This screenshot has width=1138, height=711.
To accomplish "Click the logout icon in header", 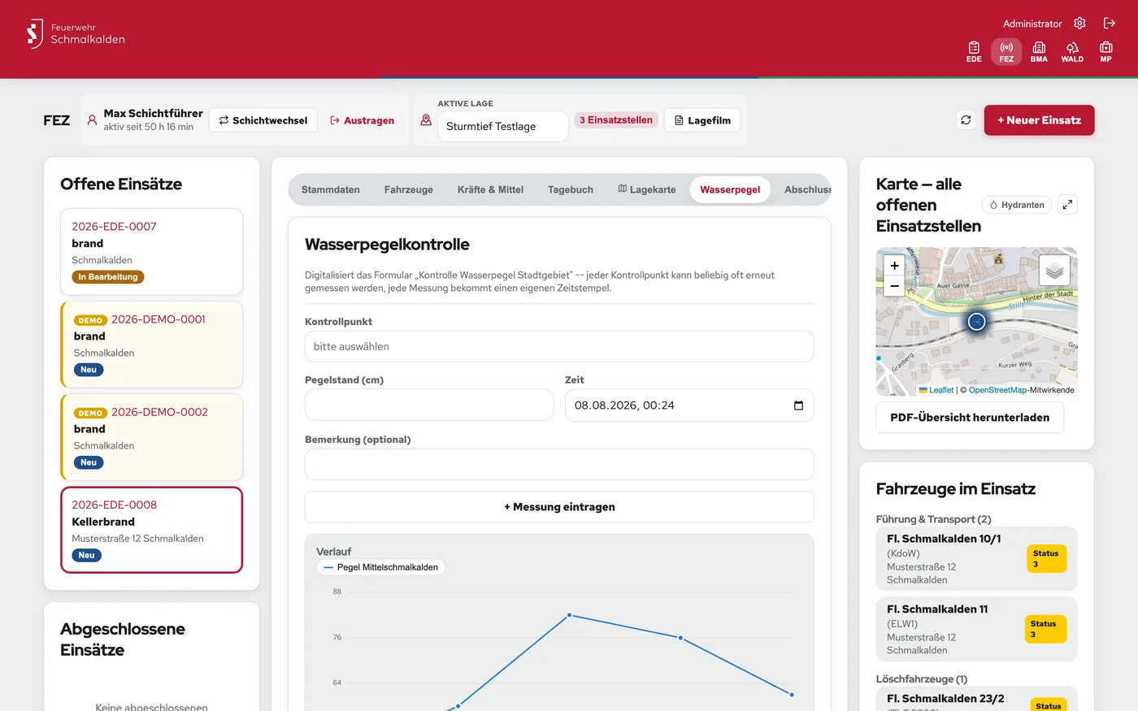I will coord(1109,24).
